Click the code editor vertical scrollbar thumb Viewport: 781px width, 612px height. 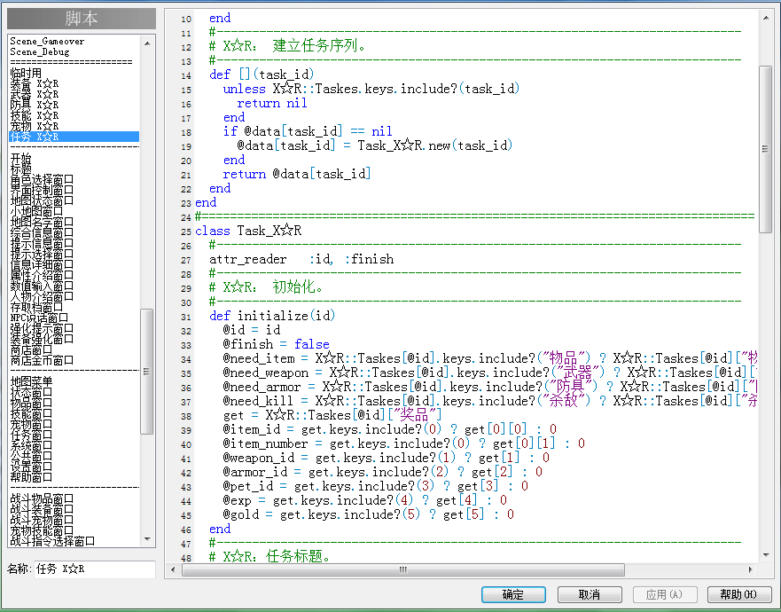(x=766, y=149)
